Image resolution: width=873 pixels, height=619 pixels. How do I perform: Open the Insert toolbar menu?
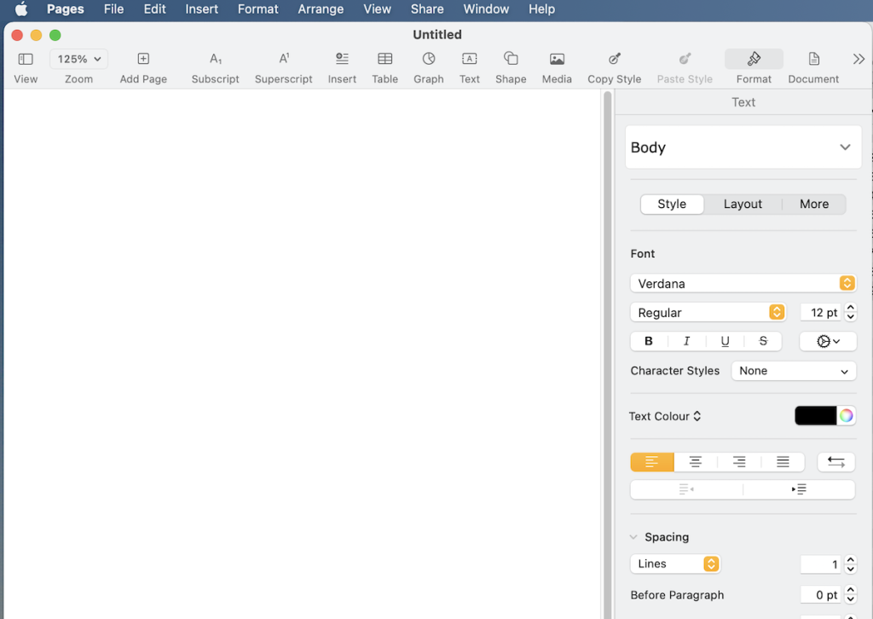point(342,59)
